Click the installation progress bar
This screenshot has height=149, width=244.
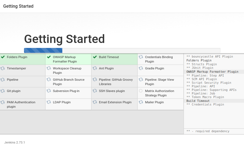coord(122,50)
